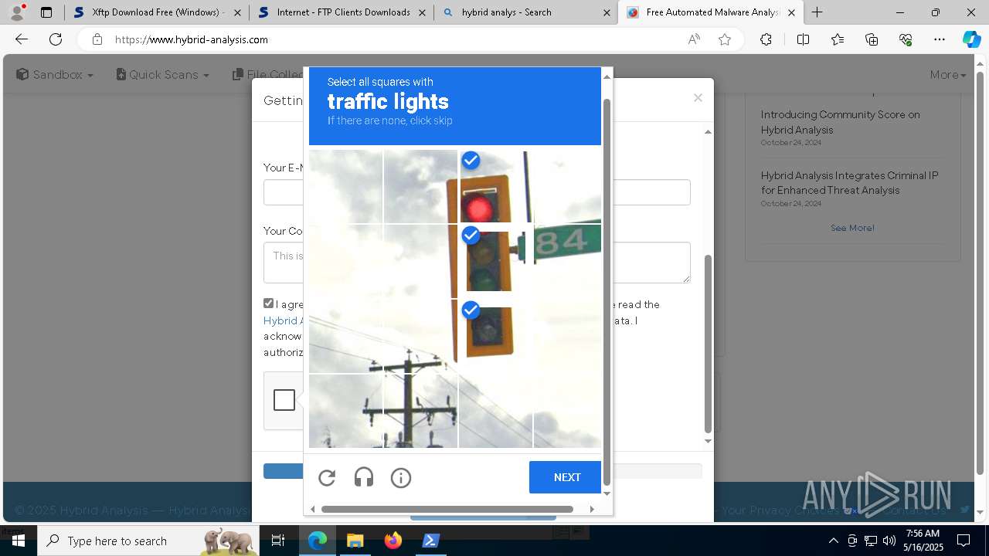Expand the Sandbox dropdown menu

(55, 74)
